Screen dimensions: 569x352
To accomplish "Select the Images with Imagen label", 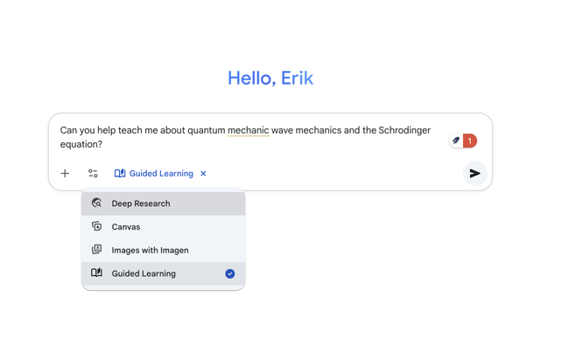I will click(x=150, y=251).
